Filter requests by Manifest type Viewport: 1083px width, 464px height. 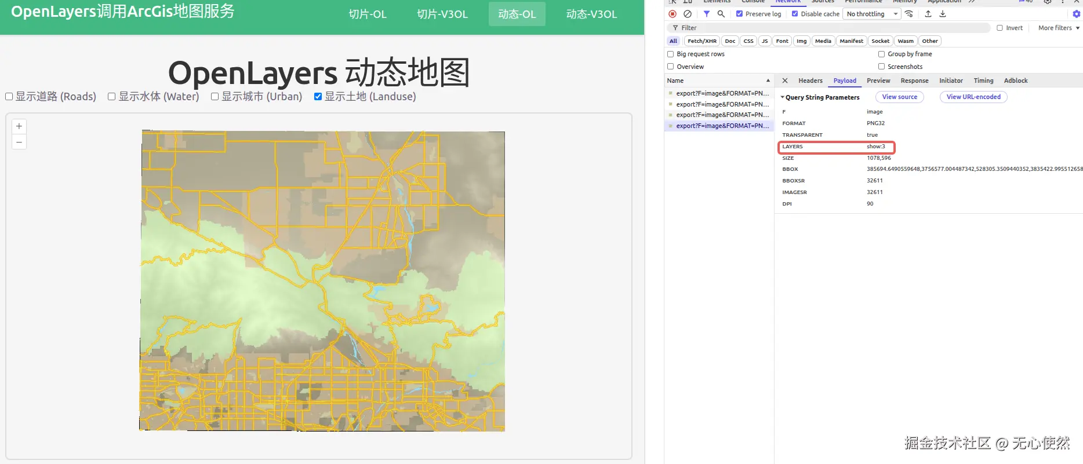(x=851, y=41)
